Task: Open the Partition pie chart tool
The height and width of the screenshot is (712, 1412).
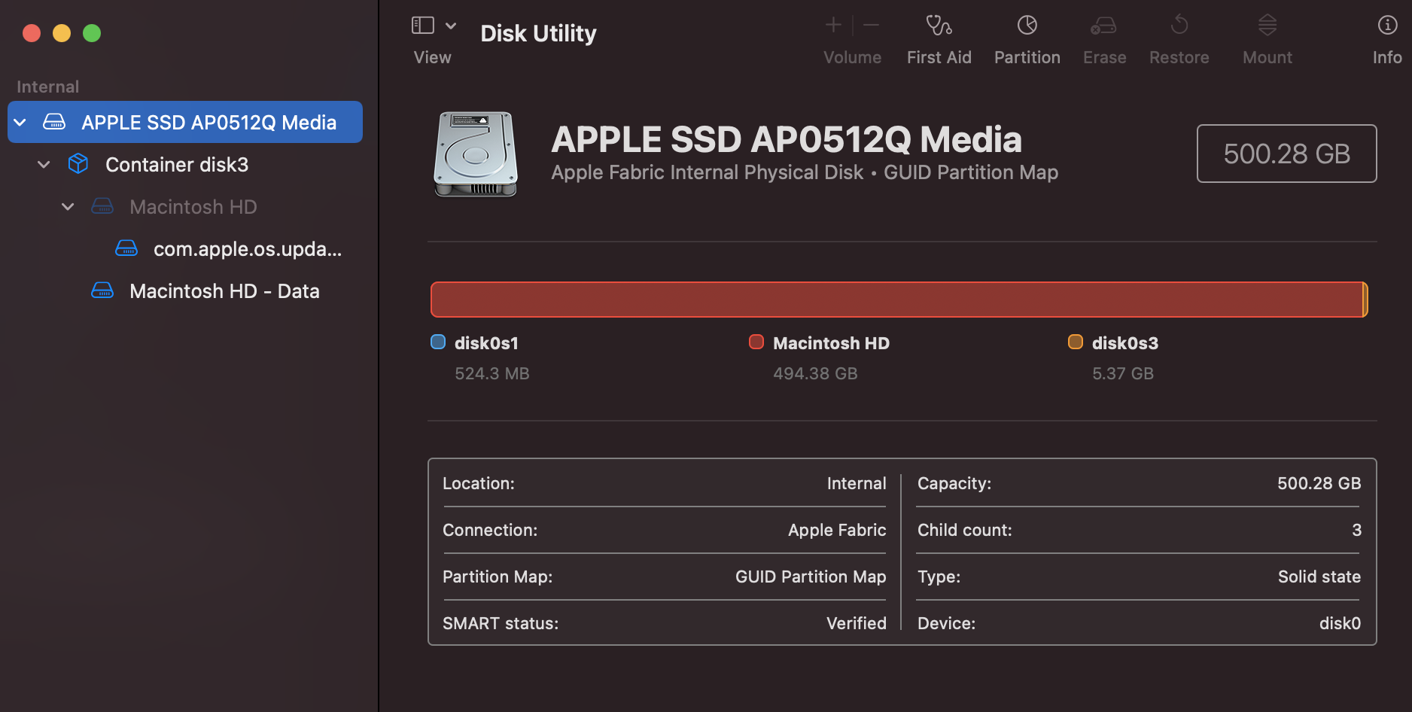Action: (x=1027, y=26)
